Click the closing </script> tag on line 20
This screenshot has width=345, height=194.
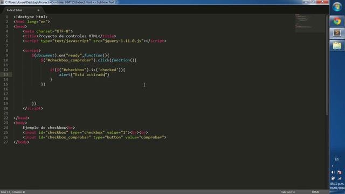pos(33,108)
